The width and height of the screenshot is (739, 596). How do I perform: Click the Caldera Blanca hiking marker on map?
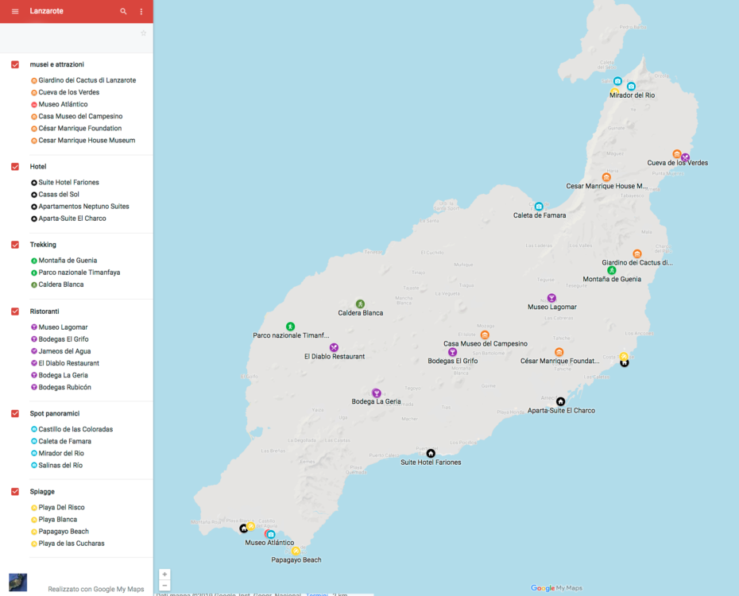pyautogui.click(x=360, y=304)
